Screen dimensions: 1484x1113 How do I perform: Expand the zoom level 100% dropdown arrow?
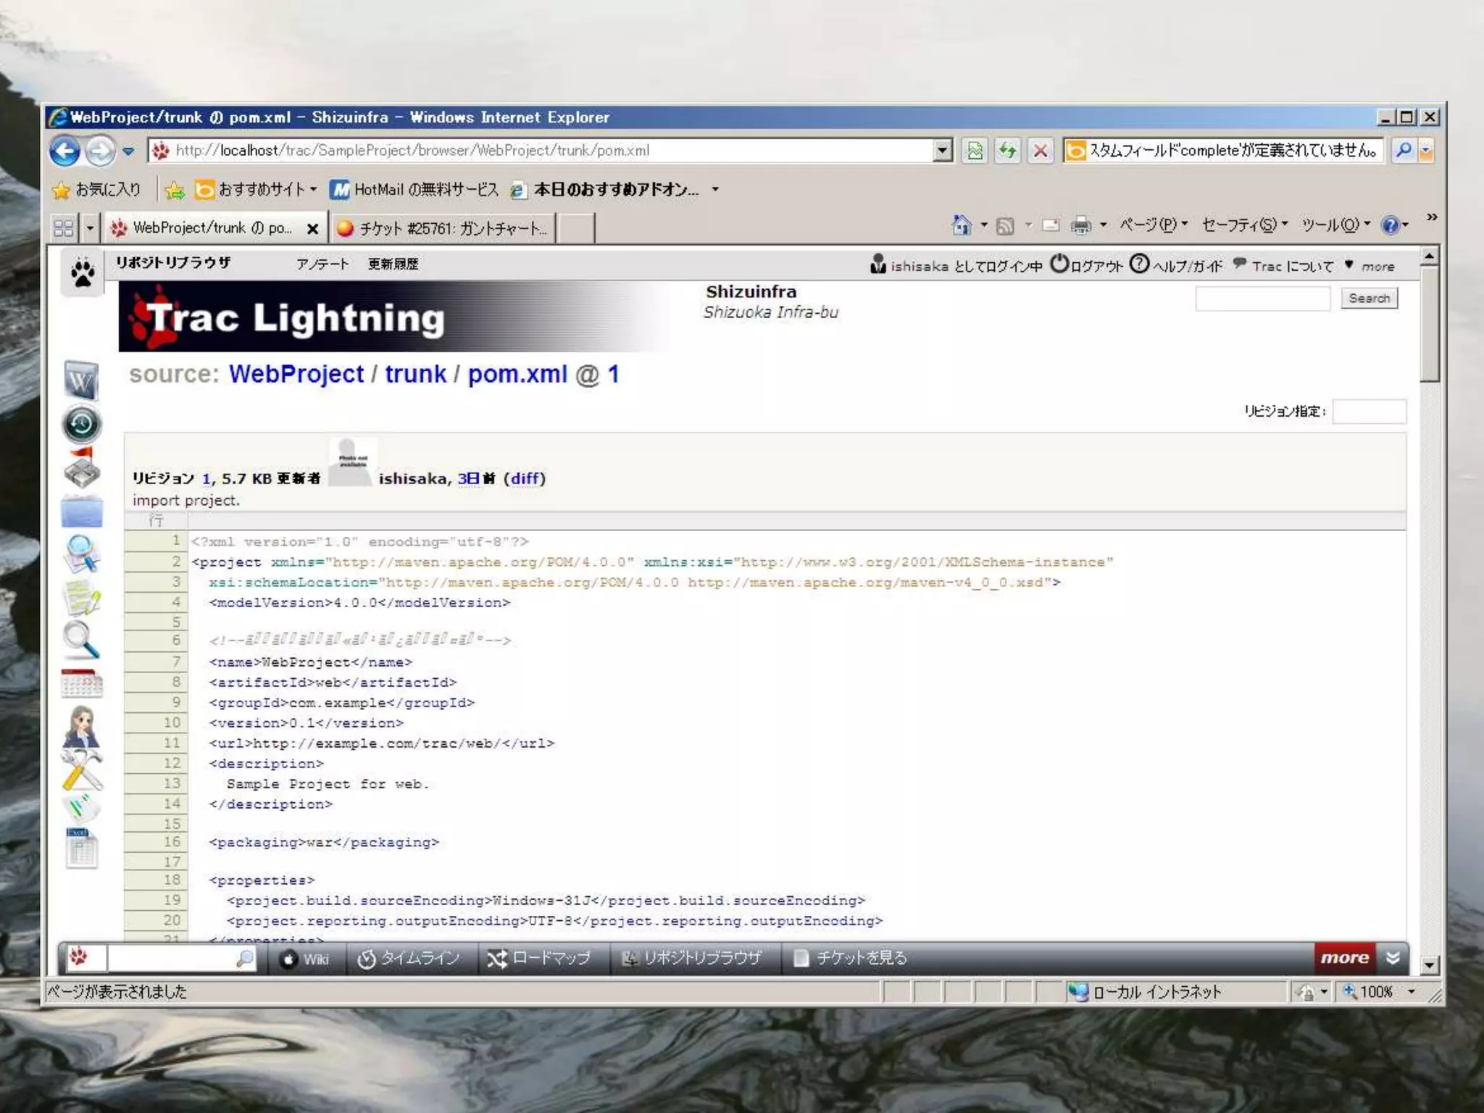pyautogui.click(x=1412, y=992)
